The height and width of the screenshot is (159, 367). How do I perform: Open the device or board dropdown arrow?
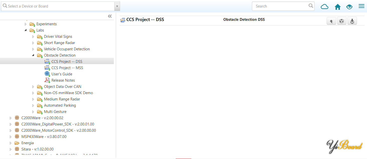(117, 6)
